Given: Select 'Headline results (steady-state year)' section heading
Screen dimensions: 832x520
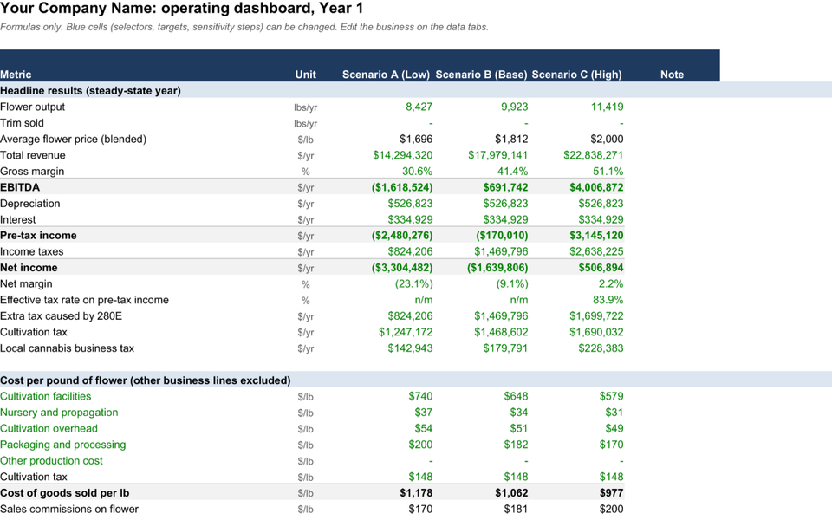Looking at the screenshot, I should point(90,91).
